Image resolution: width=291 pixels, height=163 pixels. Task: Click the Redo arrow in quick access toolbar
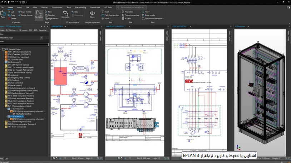pyautogui.click(x=16, y=2)
